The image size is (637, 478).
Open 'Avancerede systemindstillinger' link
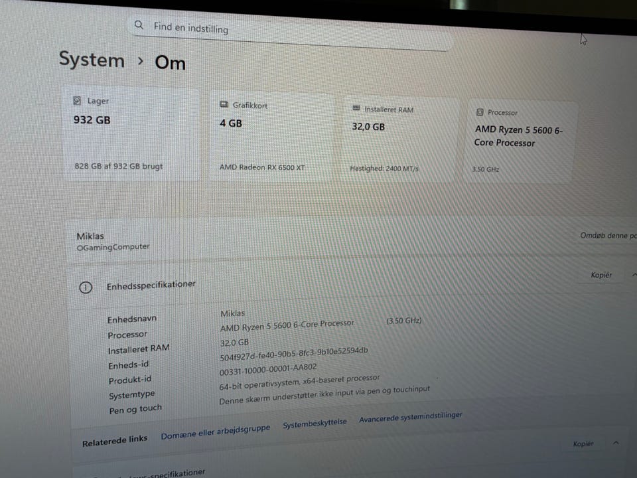coord(410,417)
